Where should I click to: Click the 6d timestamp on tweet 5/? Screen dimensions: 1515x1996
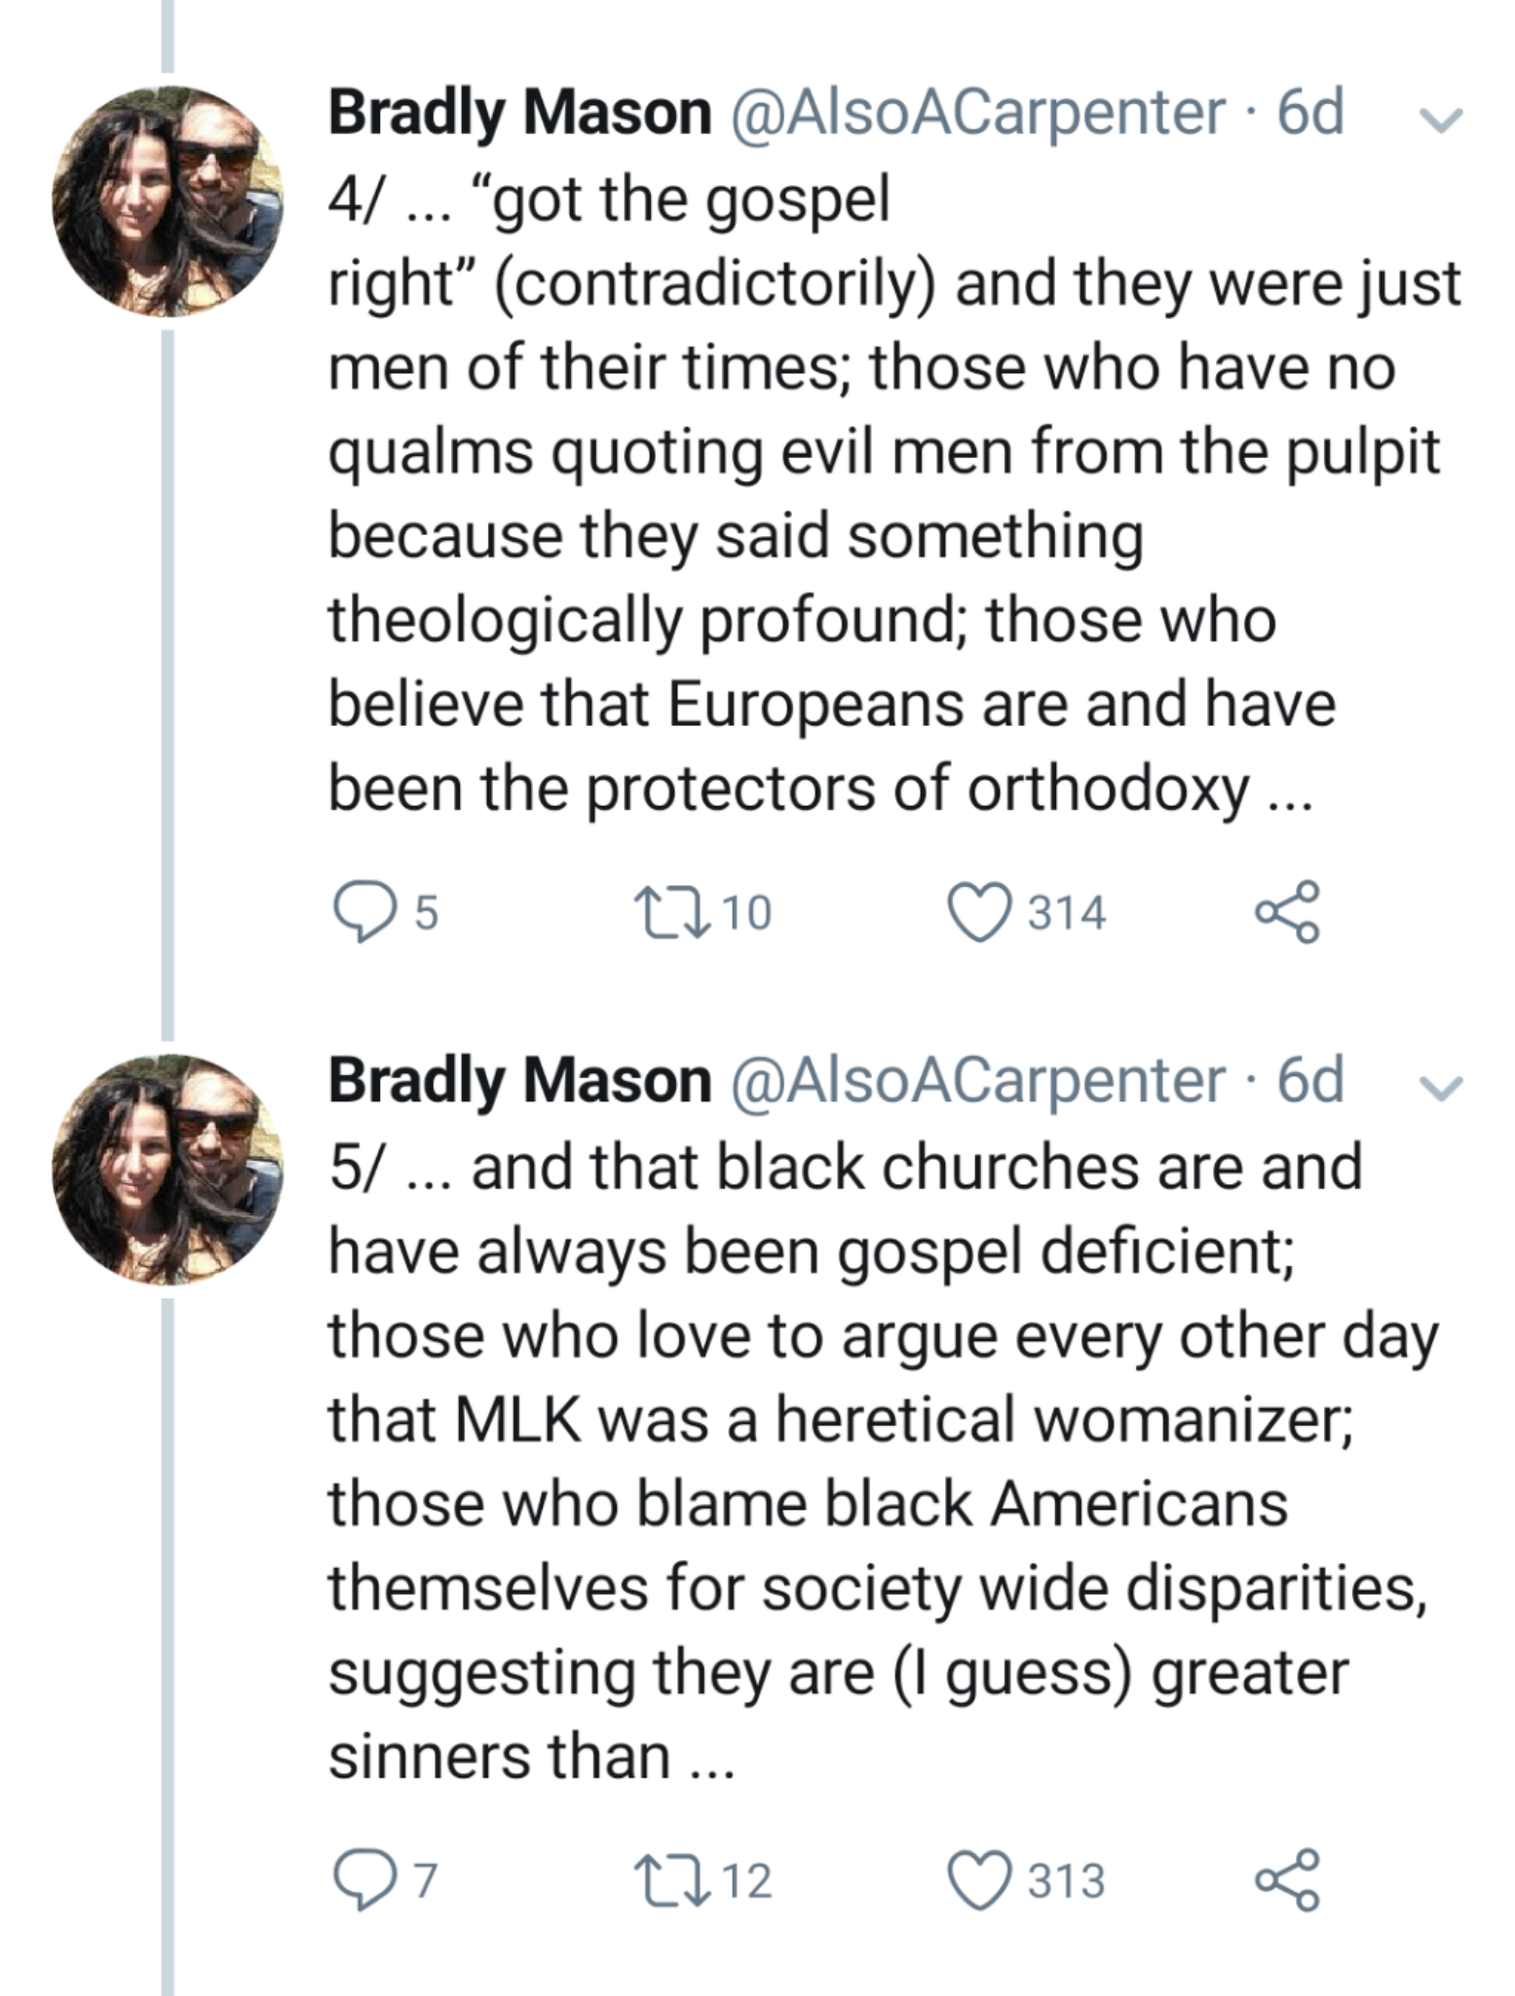click(x=1310, y=1081)
